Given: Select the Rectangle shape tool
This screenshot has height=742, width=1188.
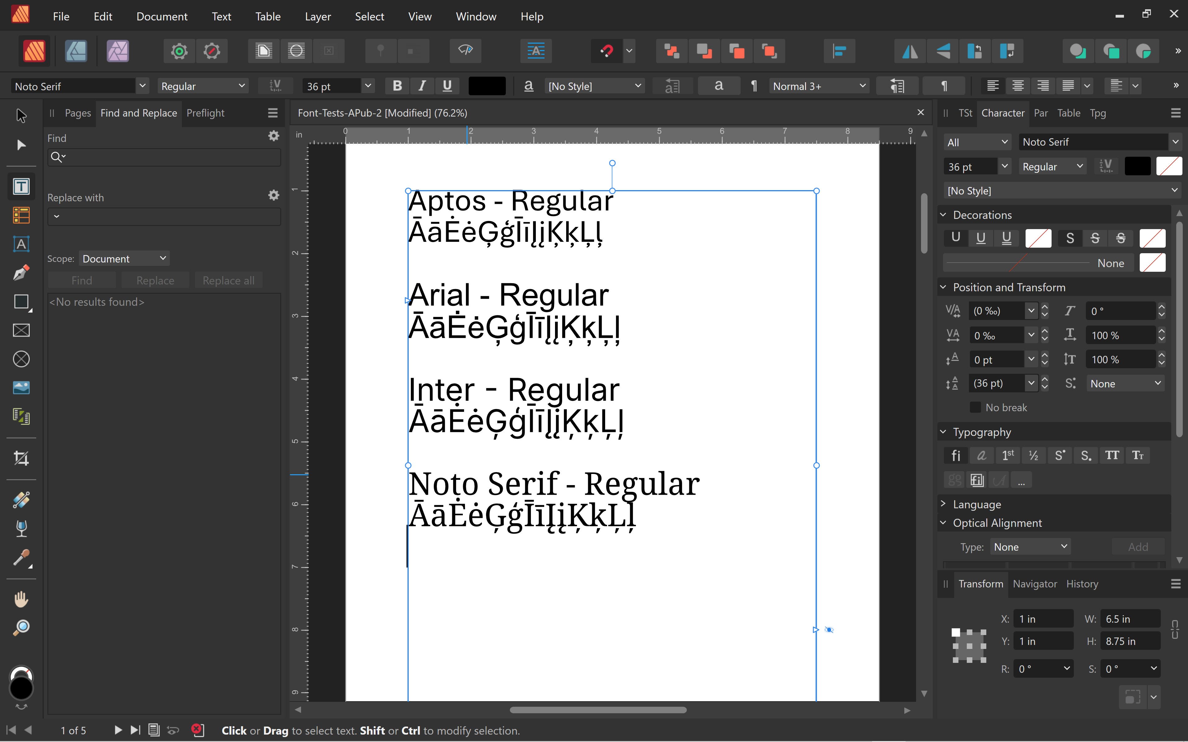Looking at the screenshot, I should (21, 302).
